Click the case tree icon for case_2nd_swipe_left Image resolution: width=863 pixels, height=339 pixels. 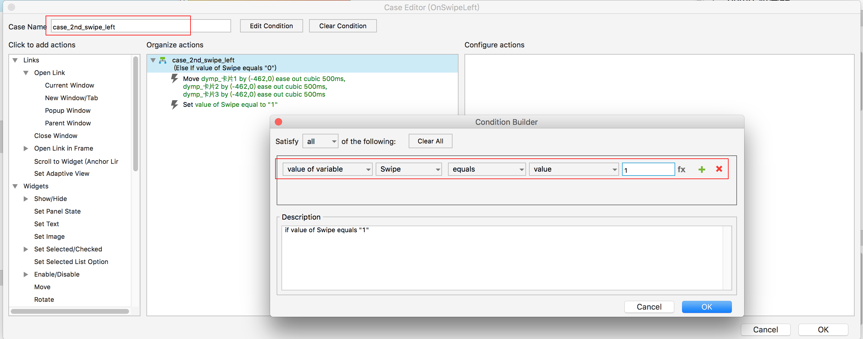[163, 60]
